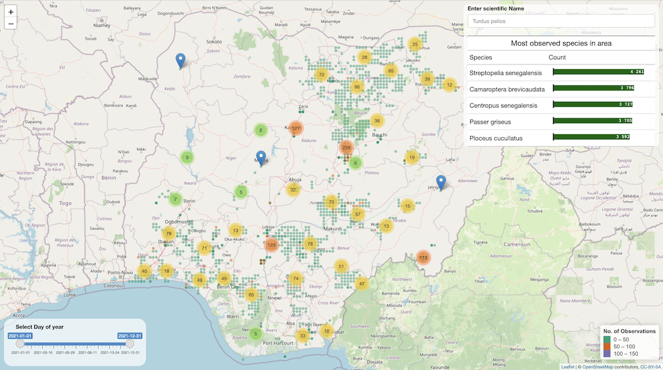Expand the green cluster marker labeled 2
Viewport: 663px width, 370px height.
click(260, 131)
